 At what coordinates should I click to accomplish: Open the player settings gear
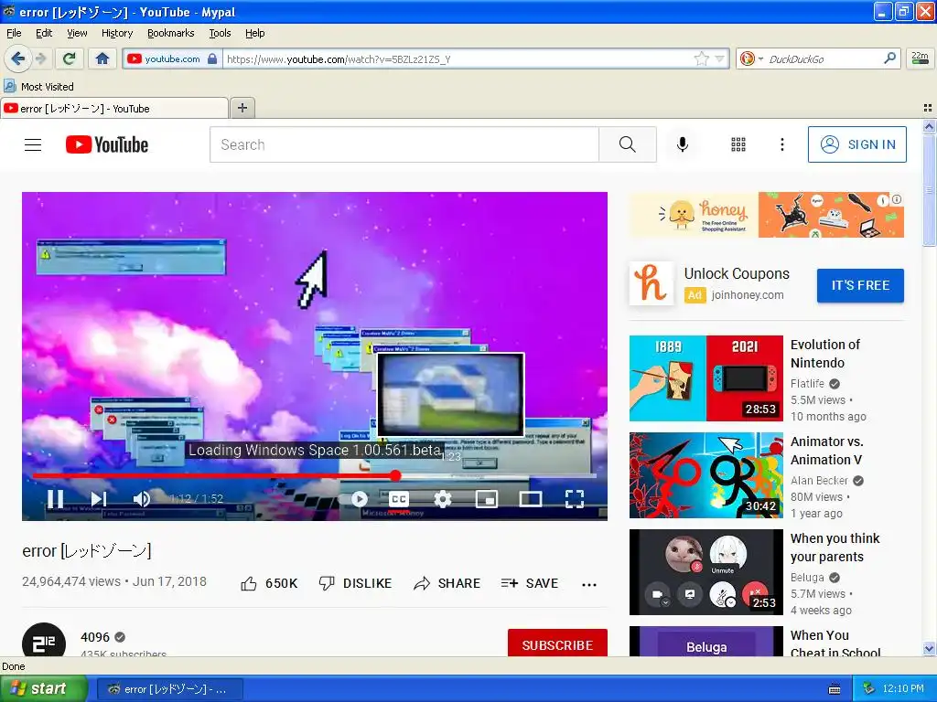[442, 498]
